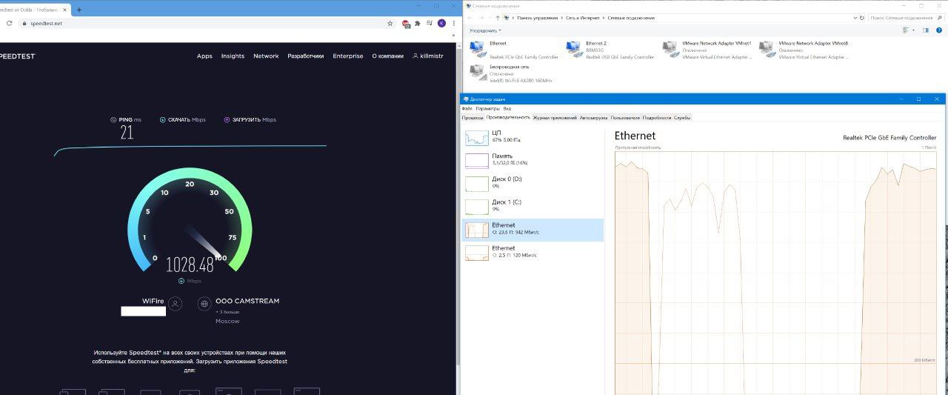Open Insights in Speedtest navigation

233,56
